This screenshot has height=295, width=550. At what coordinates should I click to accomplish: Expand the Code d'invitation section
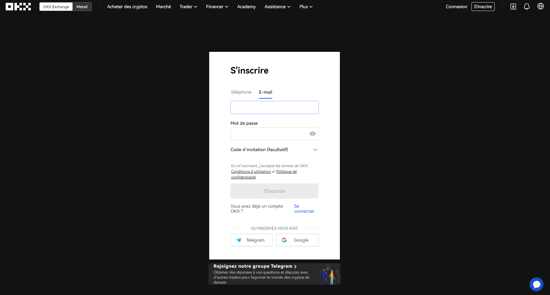pyautogui.click(x=274, y=150)
